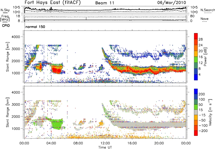Click the '4000' tick on power panel
Image resolution: width=215 pixels, height=149 pixels.
click(16, 37)
